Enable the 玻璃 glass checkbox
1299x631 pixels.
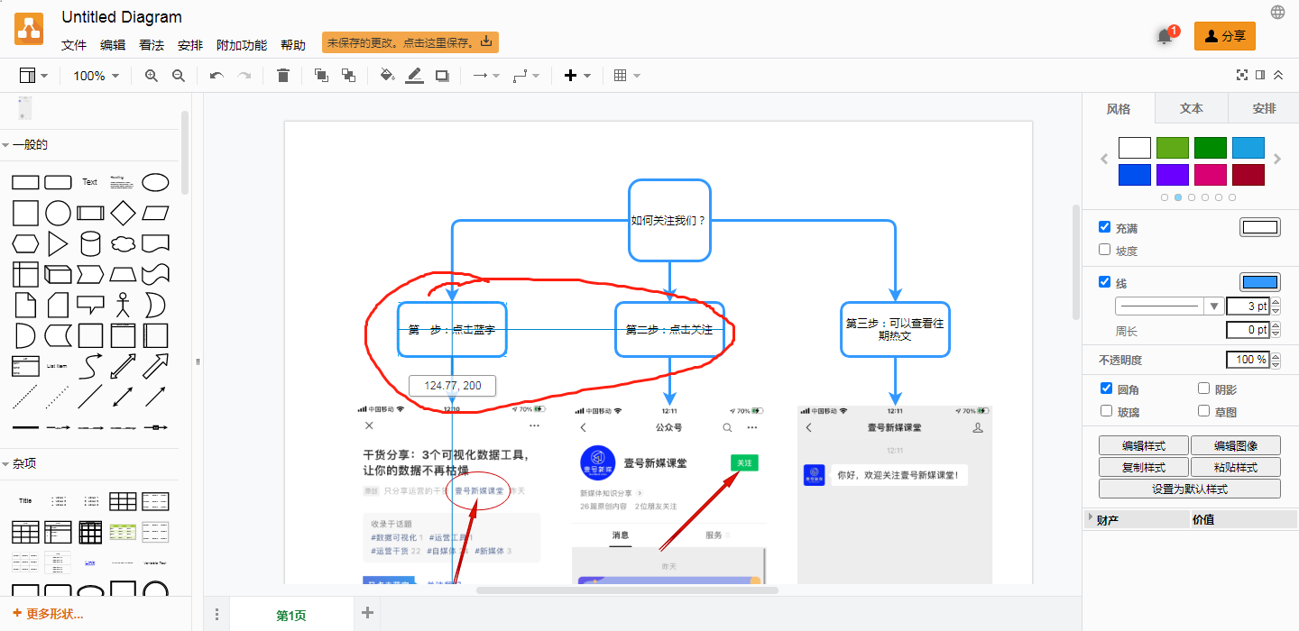click(x=1106, y=411)
